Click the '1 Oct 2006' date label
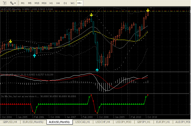This screenshot has width=192, height=126. (54, 117)
